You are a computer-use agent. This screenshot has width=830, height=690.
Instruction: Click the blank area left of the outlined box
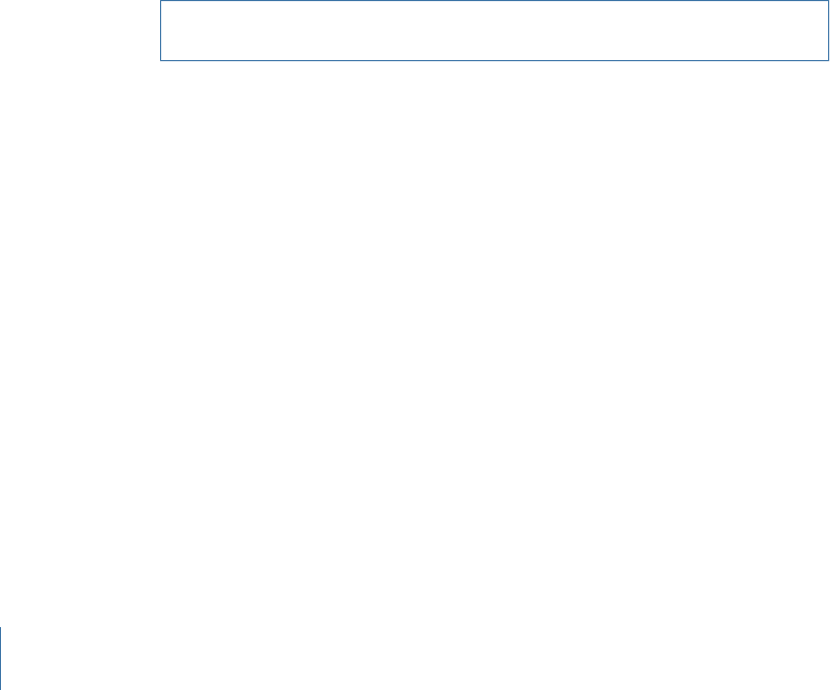pyautogui.click(x=80, y=31)
